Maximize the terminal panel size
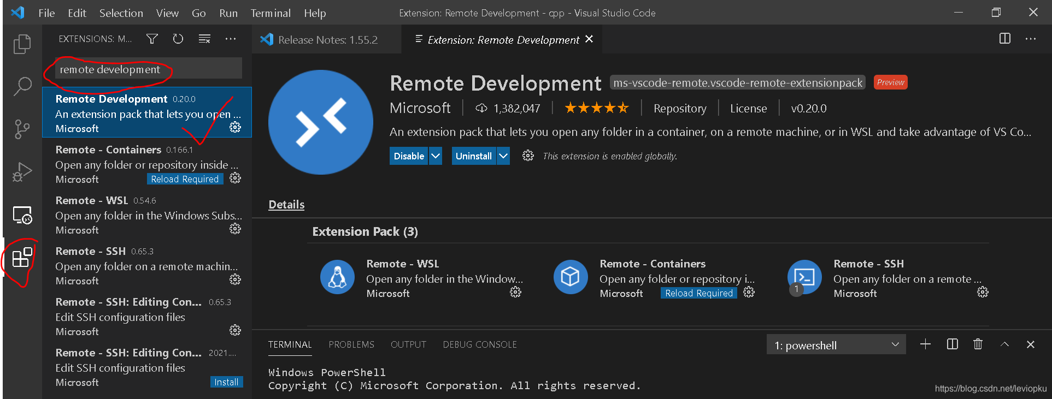 point(1004,344)
